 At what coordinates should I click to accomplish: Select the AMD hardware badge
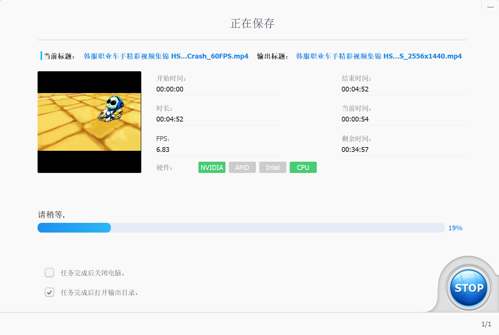coord(242,167)
